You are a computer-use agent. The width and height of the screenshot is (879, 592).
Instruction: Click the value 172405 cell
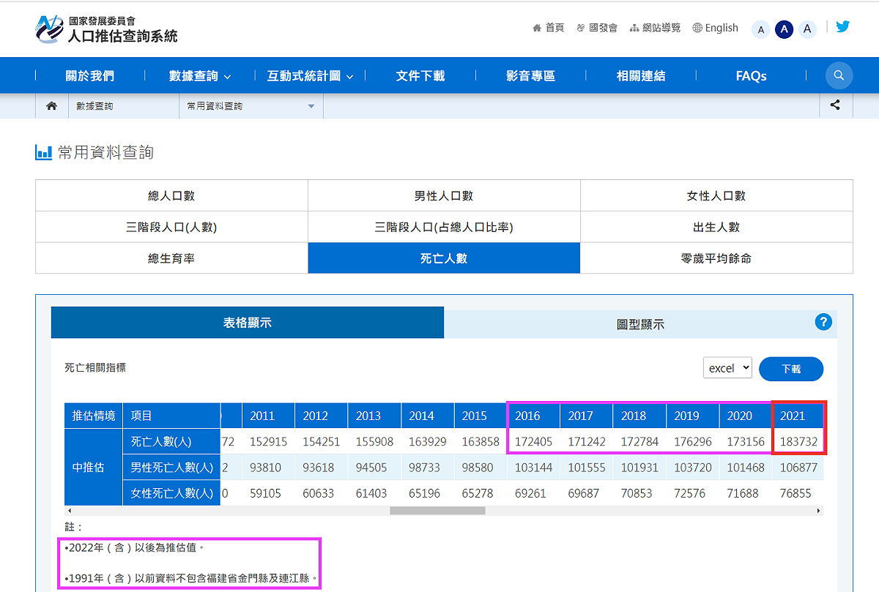pyautogui.click(x=534, y=441)
